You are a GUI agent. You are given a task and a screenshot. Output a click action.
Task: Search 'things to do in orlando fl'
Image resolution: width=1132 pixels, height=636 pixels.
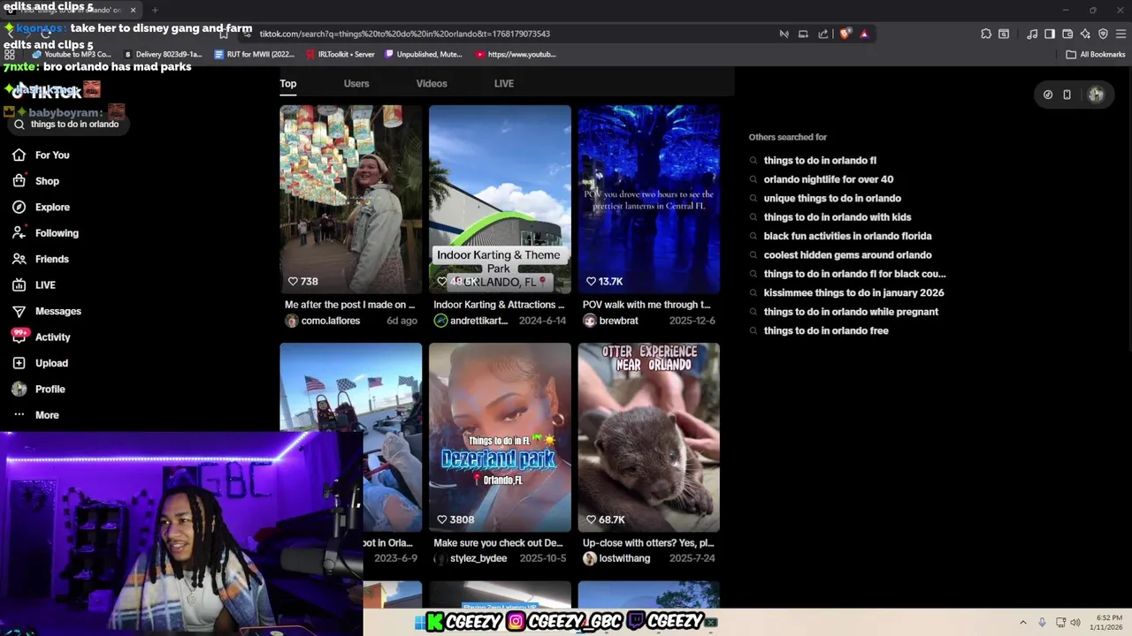[x=820, y=161]
